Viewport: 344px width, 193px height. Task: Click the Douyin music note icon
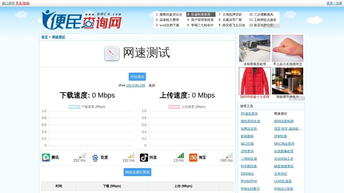[144, 158]
